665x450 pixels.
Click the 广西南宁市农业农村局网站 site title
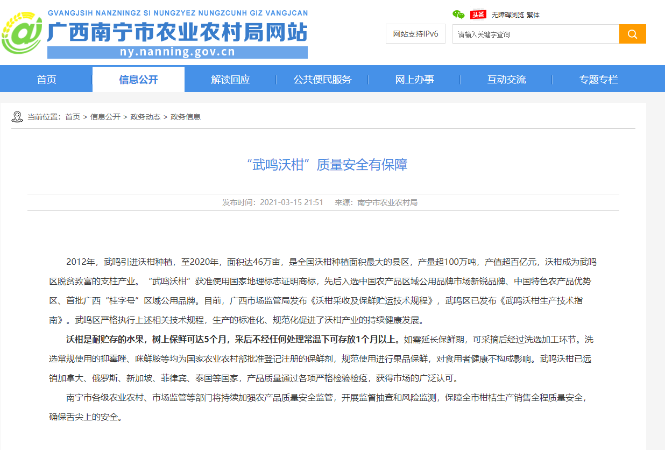[x=178, y=32]
